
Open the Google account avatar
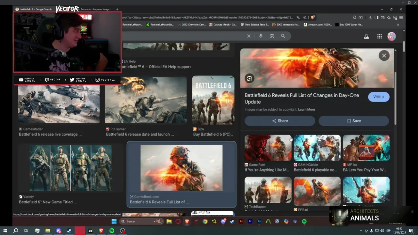tap(392, 36)
